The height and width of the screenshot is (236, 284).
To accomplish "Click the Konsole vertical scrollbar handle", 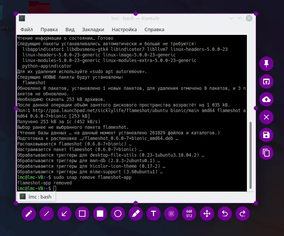I will pyautogui.click(x=251, y=155).
